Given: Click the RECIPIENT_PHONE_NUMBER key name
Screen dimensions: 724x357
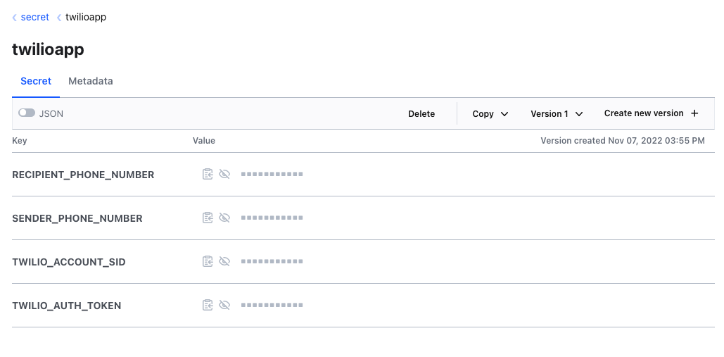Looking at the screenshot, I should pyautogui.click(x=83, y=175).
